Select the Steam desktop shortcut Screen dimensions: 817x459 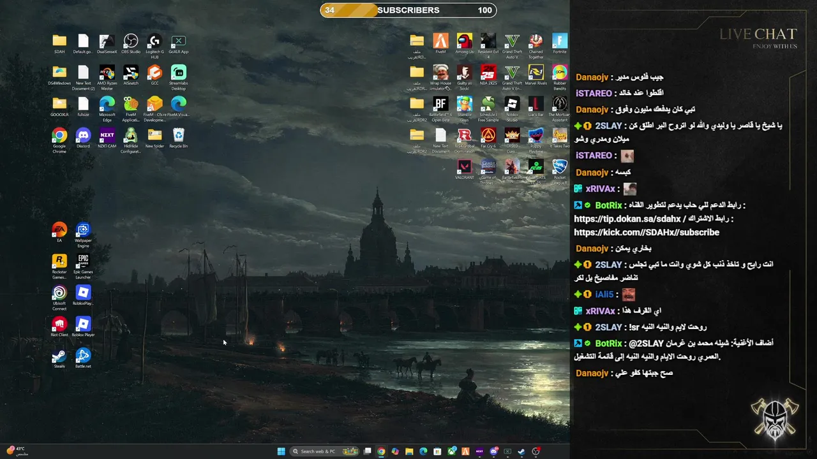(59, 358)
